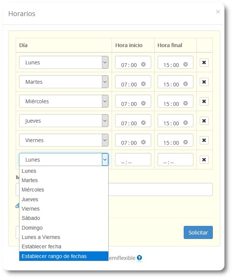Clear the Lunes start time 07:00

(143, 64)
